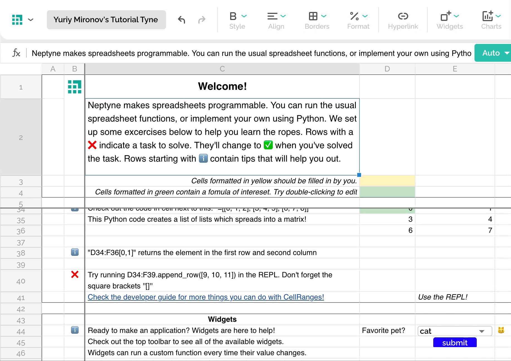Open the Neptyne app logo menu
The image size is (511, 361).
pyautogui.click(x=17, y=20)
